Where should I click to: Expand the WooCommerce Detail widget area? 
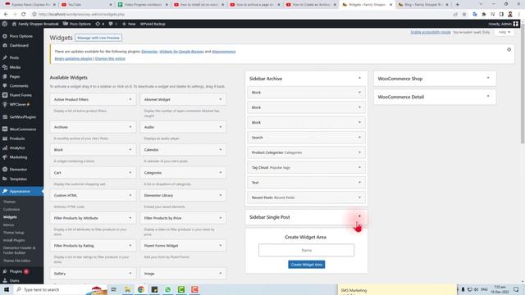coord(488,97)
